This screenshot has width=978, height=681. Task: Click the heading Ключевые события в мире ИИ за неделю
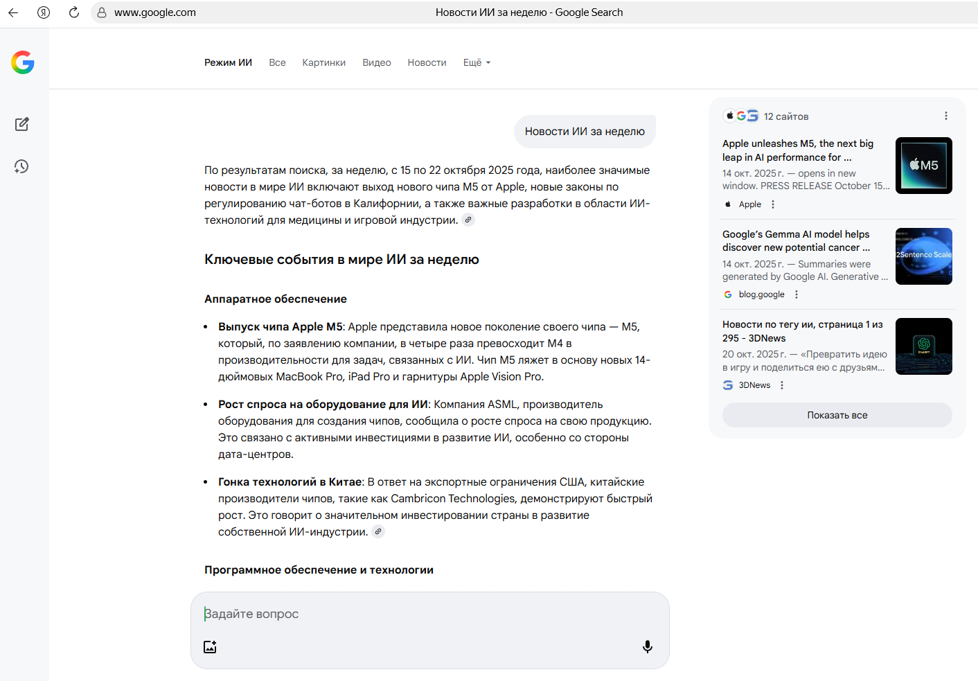point(341,260)
